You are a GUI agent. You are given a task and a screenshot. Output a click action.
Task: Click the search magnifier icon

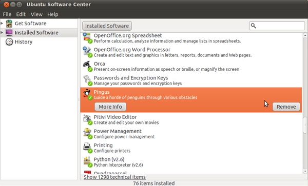[254, 26]
